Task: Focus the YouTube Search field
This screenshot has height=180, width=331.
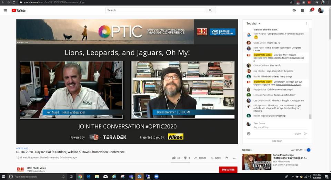Action: [x=155, y=10]
